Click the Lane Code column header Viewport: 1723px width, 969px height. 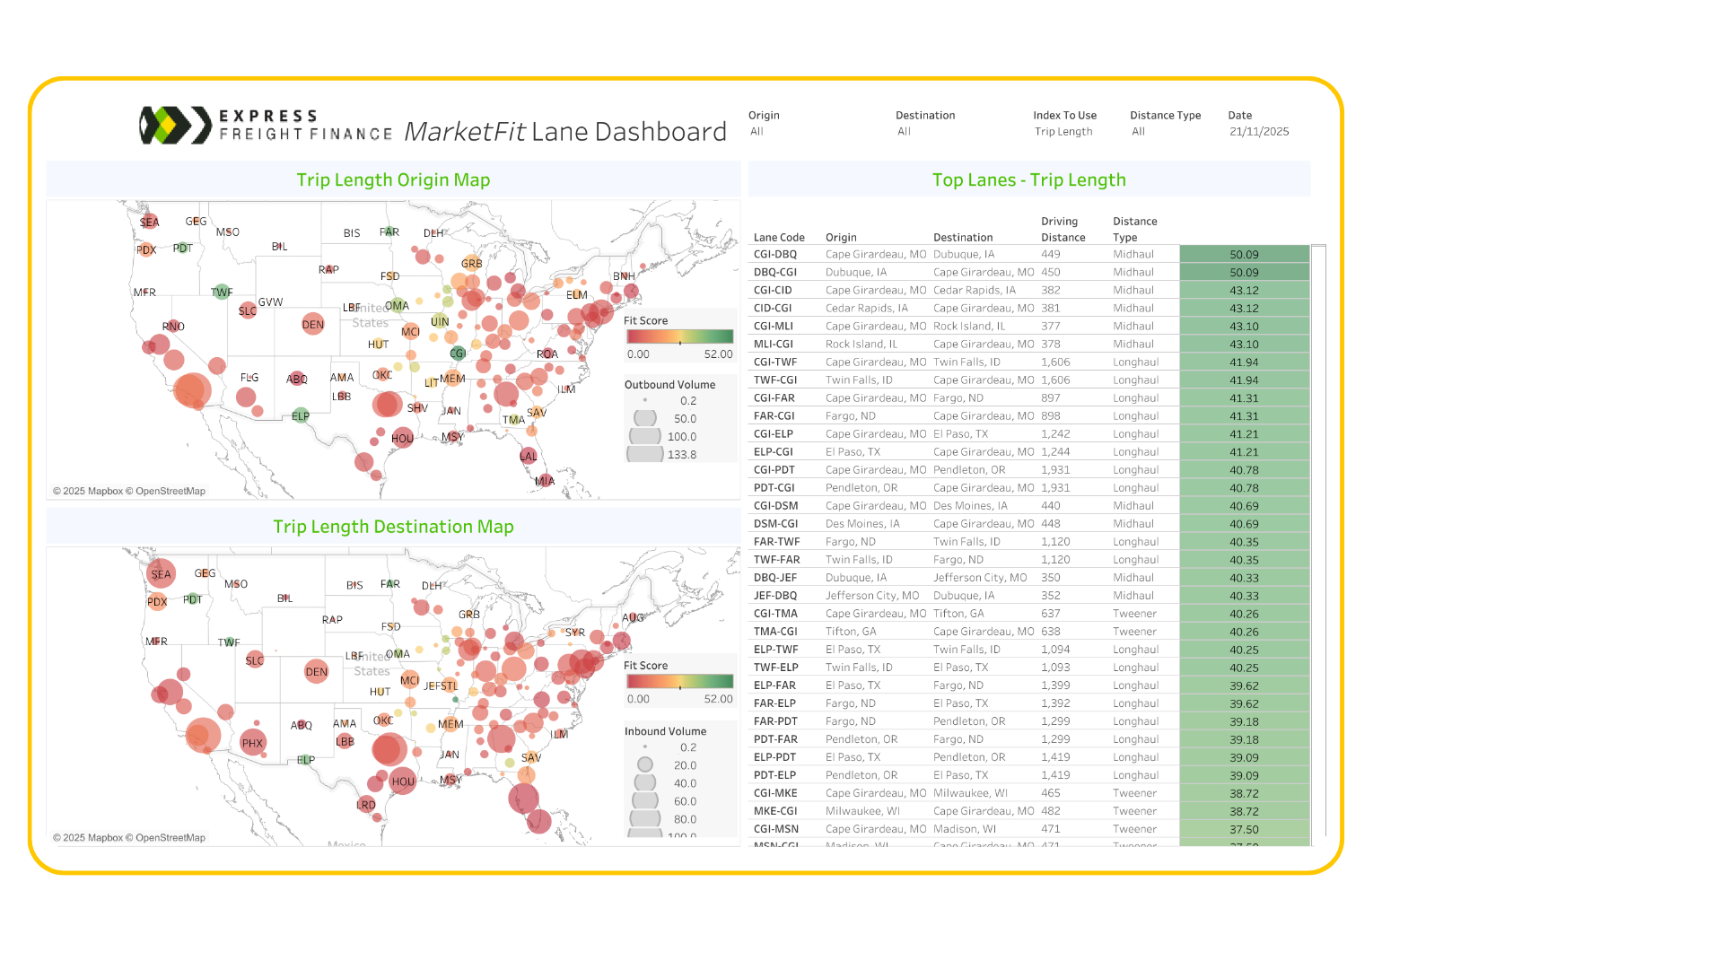779,238
